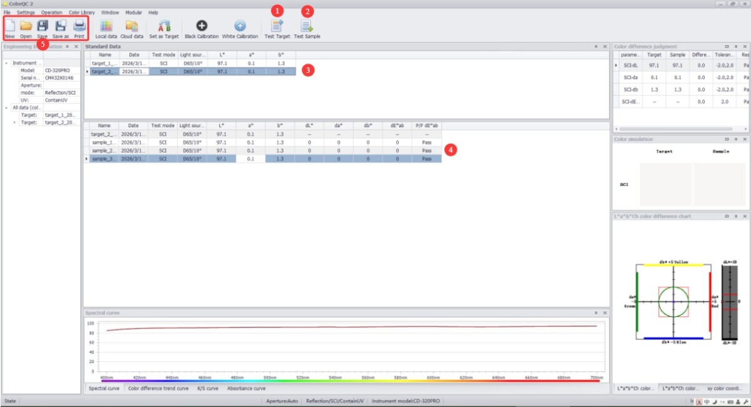This screenshot has width=751, height=407.
Task: Expand the target_2_20... tree node
Action: (14, 122)
